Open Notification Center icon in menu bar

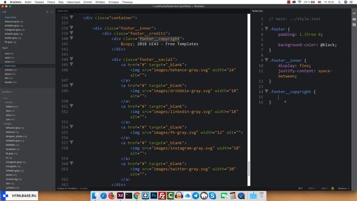point(351,2)
